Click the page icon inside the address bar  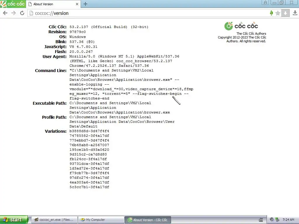pos(31,13)
